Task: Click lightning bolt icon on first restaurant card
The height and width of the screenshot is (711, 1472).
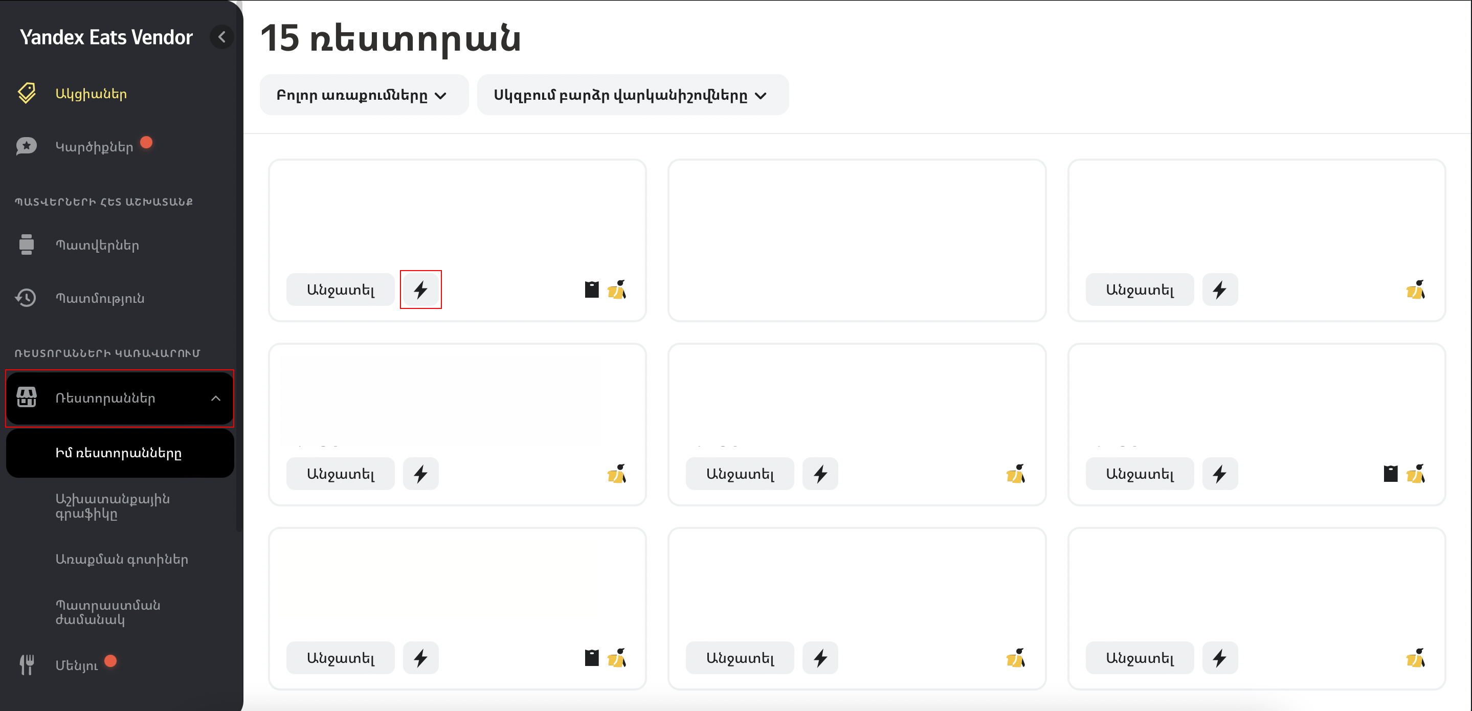Action: [420, 290]
